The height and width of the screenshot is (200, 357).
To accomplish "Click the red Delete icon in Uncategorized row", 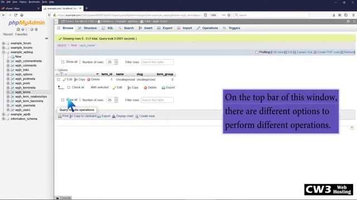I will click(x=89, y=79).
